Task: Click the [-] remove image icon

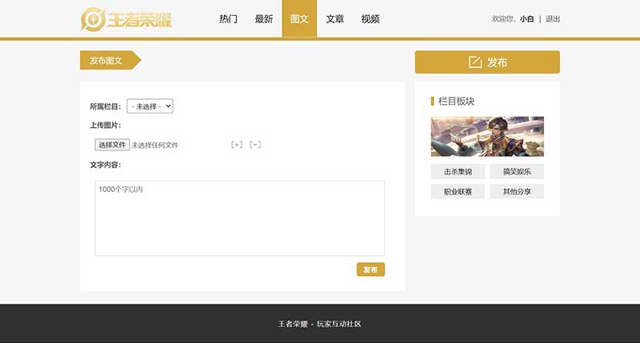Action: click(255, 145)
